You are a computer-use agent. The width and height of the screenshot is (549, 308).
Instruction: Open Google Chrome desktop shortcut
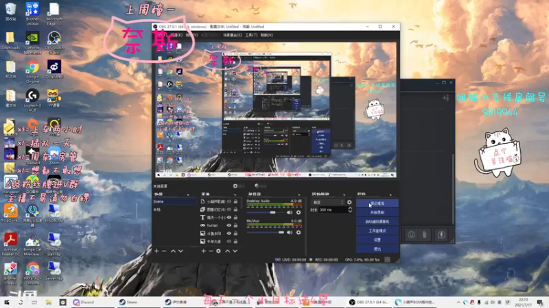pos(32,71)
